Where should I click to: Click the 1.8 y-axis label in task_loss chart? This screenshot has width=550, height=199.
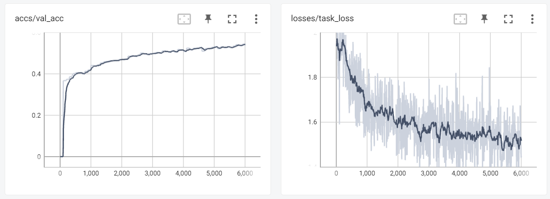(x=311, y=77)
